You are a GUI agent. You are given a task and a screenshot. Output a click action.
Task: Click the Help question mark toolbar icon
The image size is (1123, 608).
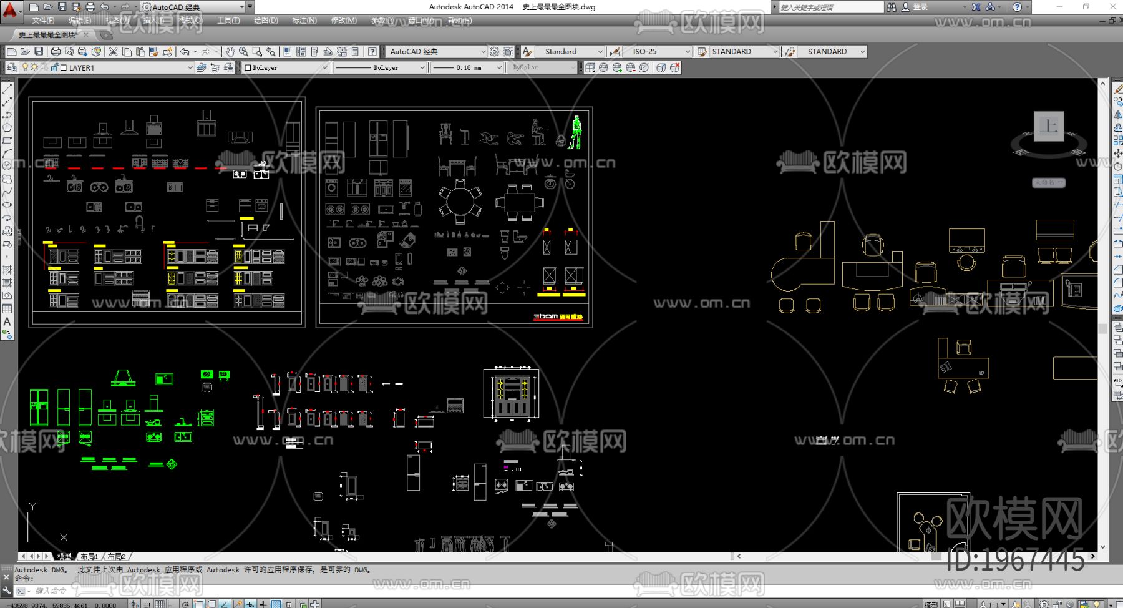(x=372, y=51)
